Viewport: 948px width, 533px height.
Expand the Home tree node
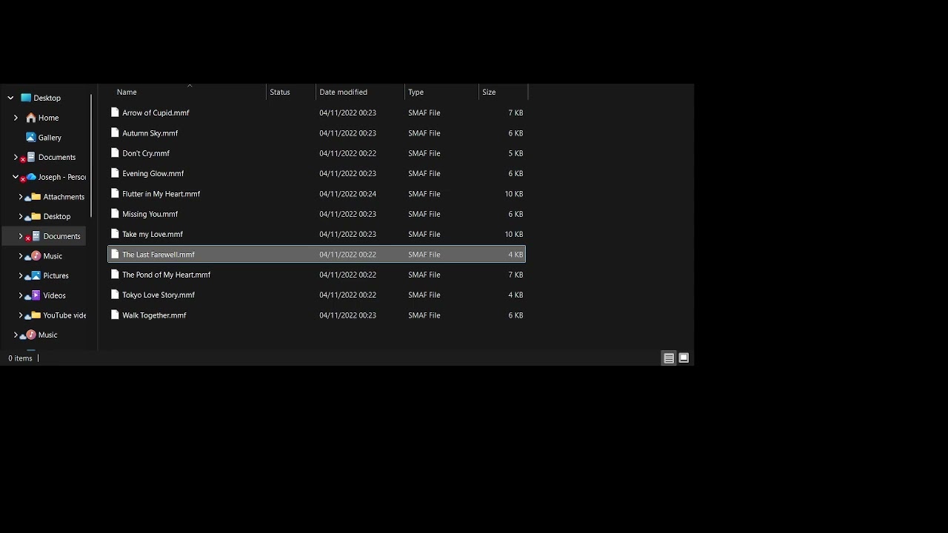point(16,118)
